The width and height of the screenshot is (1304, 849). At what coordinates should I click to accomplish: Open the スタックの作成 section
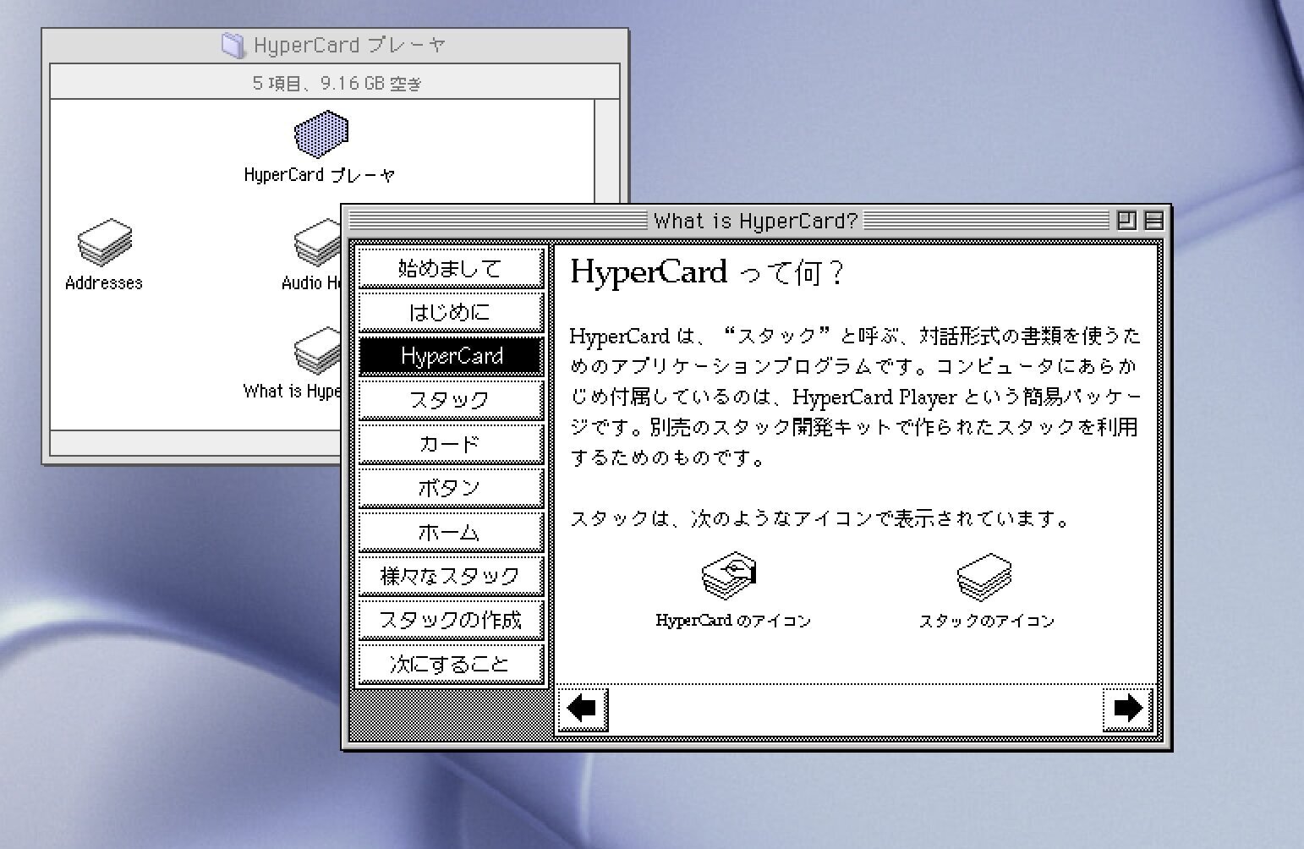click(x=450, y=620)
